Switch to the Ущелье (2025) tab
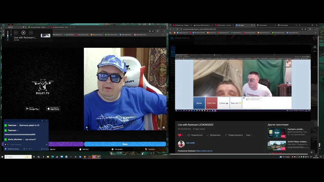Image resolution: width=324 pixels, height=182 pixels. [x=203, y=25]
